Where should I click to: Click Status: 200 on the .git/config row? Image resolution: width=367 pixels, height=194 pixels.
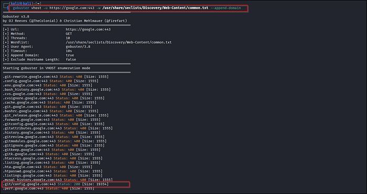(69, 184)
